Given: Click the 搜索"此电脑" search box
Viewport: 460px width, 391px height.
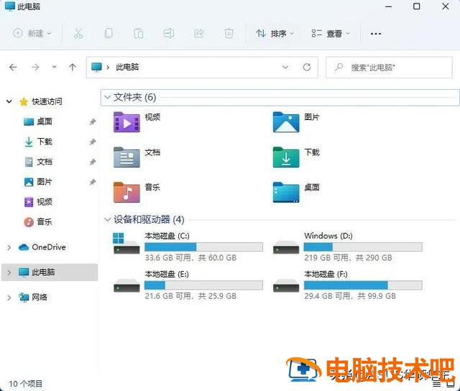Looking at the screenshot, I should [389, 68].
